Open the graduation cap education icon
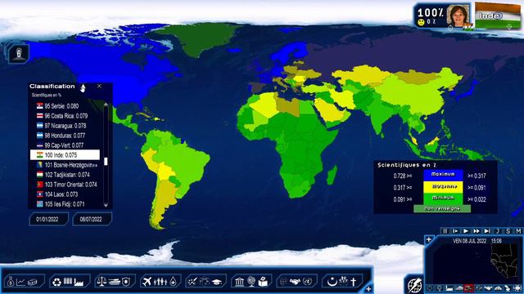This screenshot has width=524, height=294. pos(217,283)
